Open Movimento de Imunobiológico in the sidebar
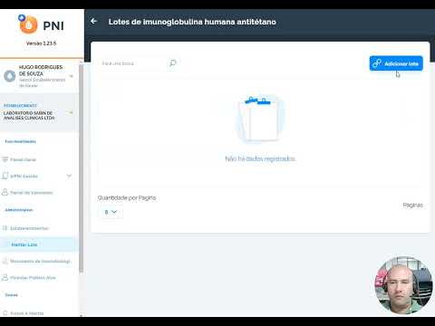 (x=40, y=261)
